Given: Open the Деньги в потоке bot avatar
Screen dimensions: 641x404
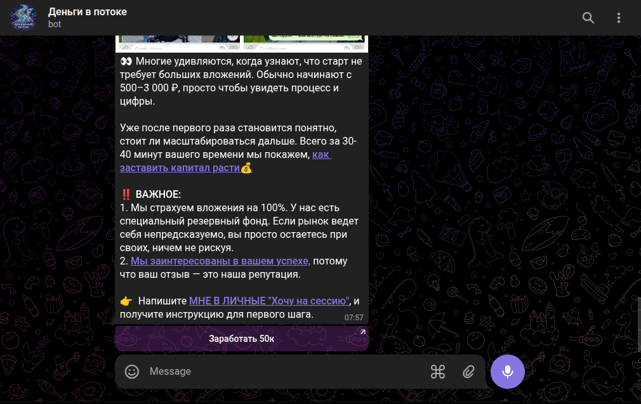Looking at the screenshot, I should click(x=23, y=18).
